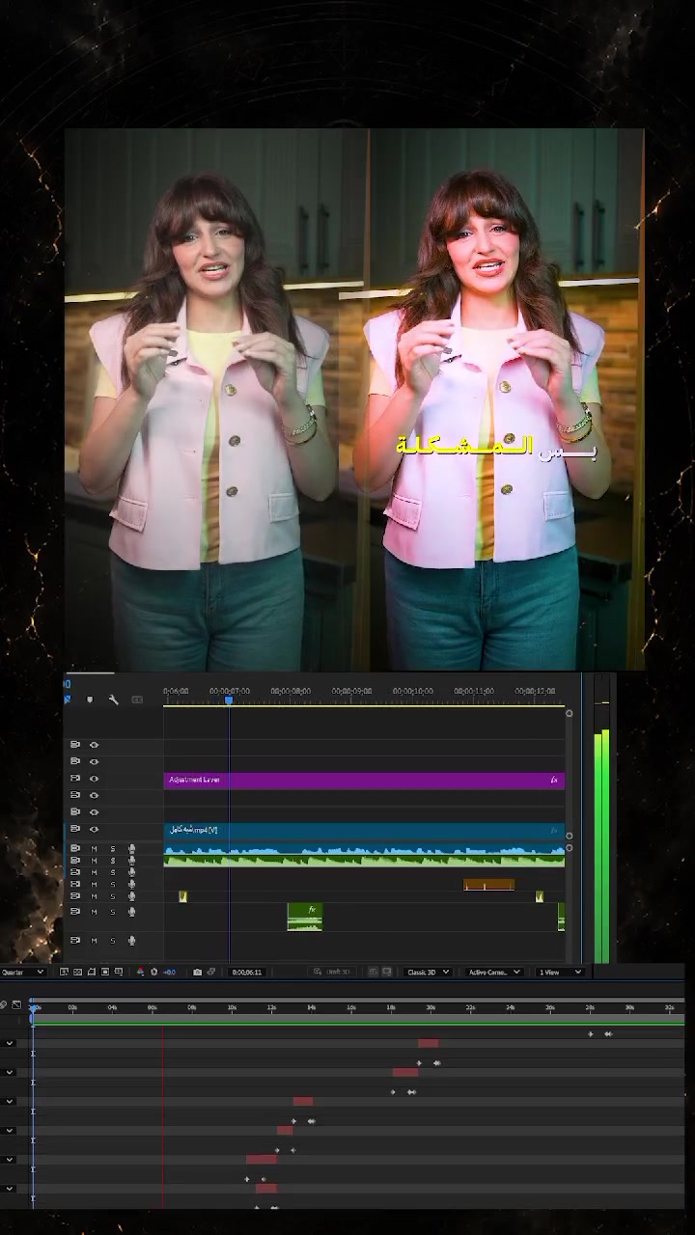
Task: Click the timeline wrench settings icon
Action: pos(113,700)
